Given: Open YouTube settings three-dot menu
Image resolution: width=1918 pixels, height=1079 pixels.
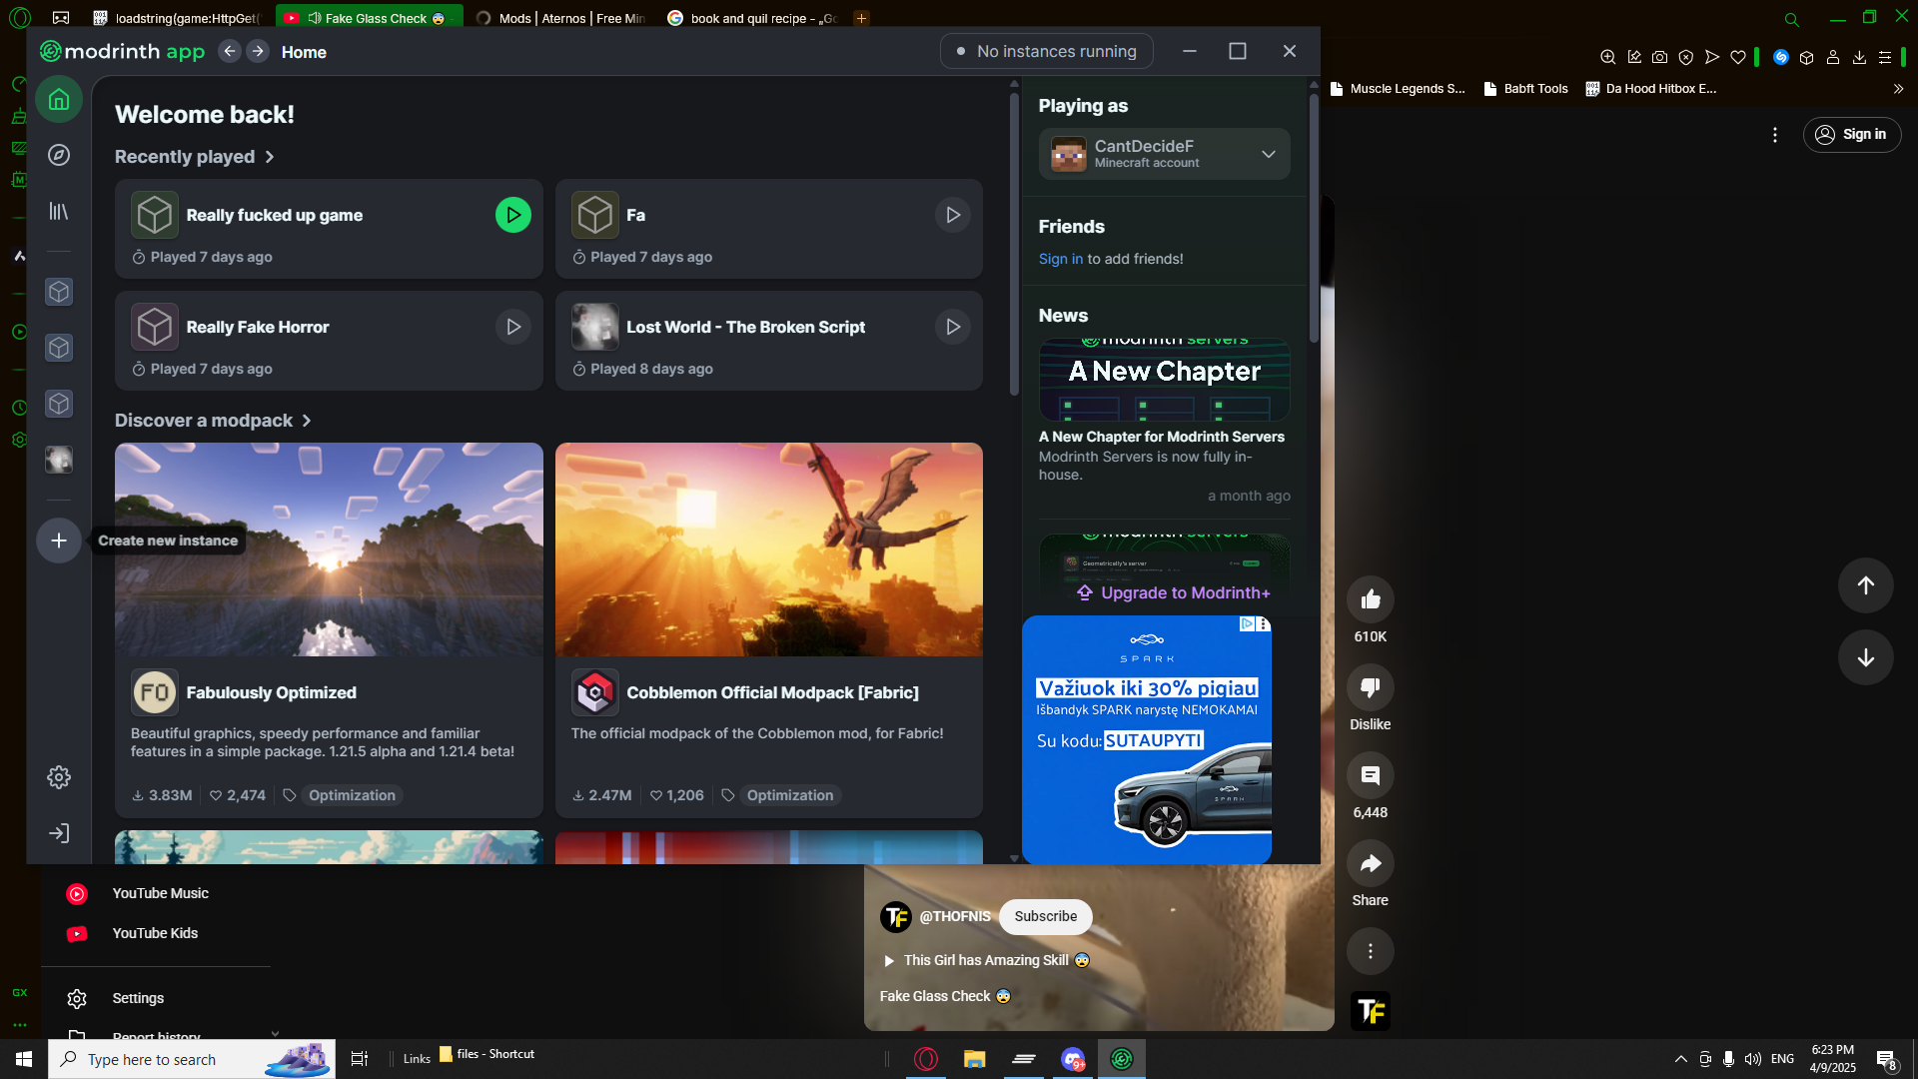Looking at the screenshot, I should click(1775, 134).
